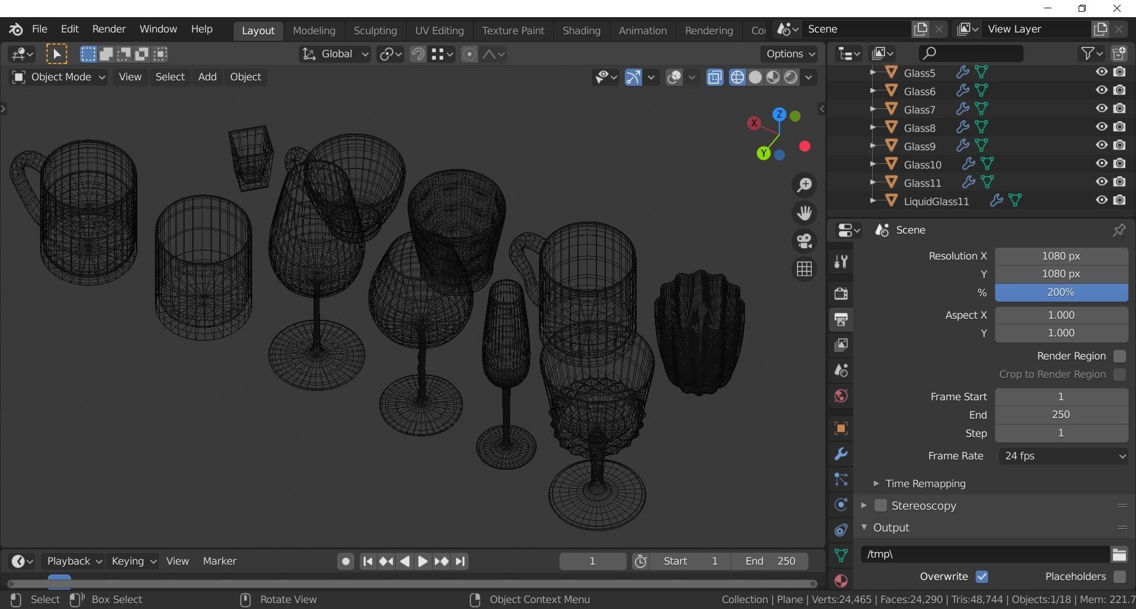This screenshot has width=1136, height=609.
Task: Open Global transform orientation dropdown
Action: [335, 54]
